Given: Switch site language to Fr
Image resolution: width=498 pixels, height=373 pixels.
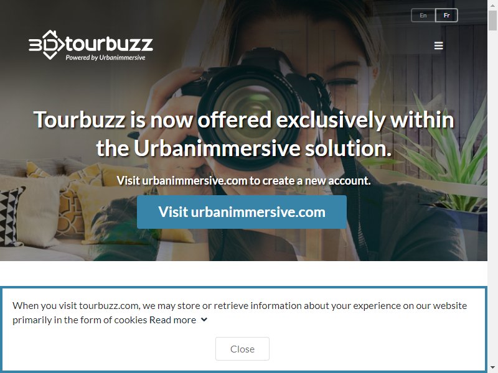Looking at the screenshot, I should coord(446,15).
